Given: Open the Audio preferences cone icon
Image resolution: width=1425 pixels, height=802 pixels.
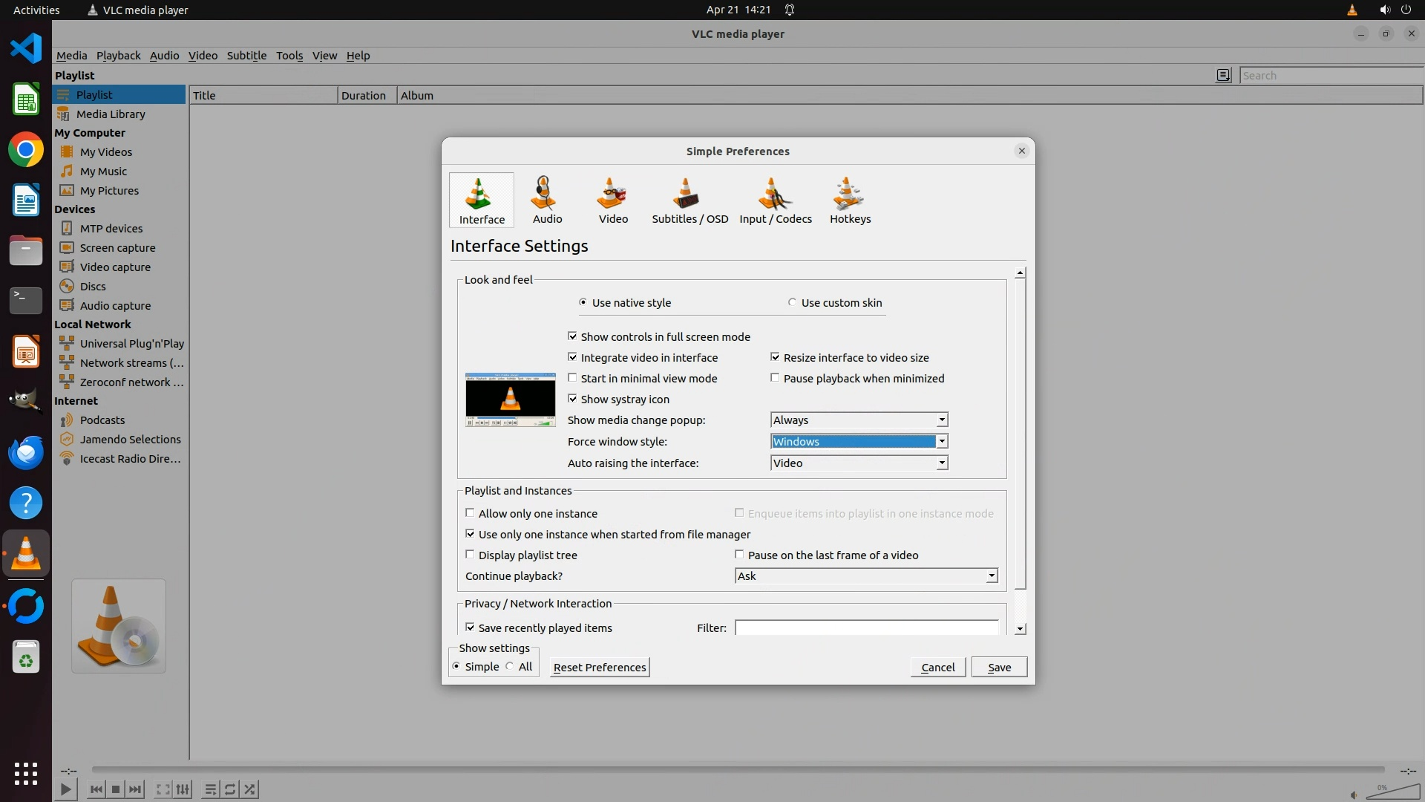Looking at the screenshot, I should click(x=547, y=200).
